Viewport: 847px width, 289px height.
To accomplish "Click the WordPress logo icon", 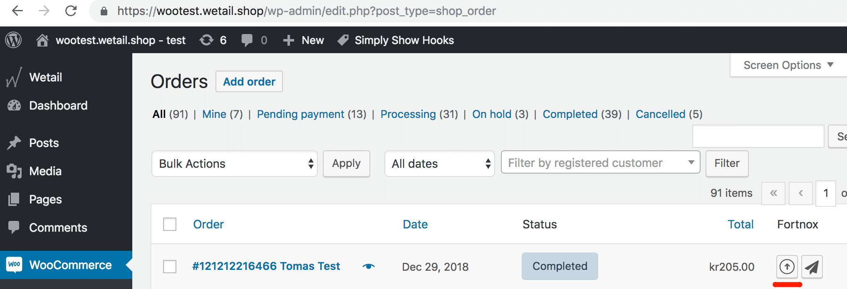I will click(13, 40).
